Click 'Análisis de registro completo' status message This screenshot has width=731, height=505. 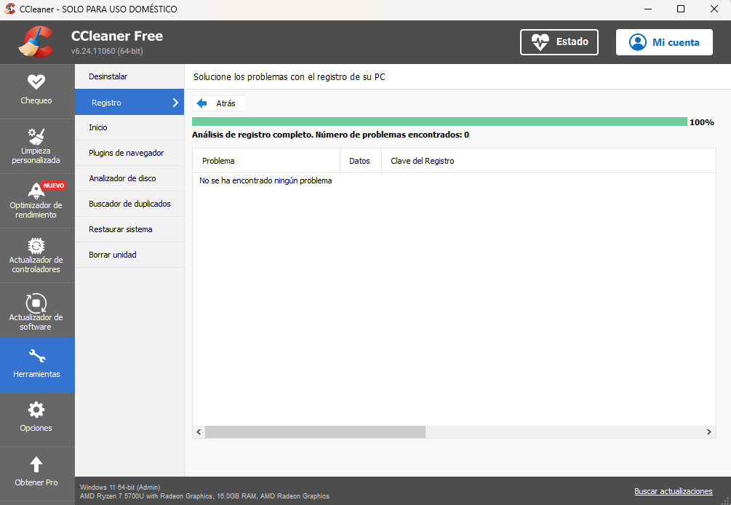[x=330, y=135]
